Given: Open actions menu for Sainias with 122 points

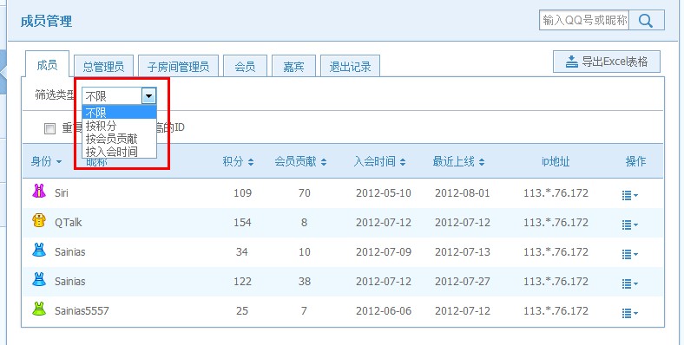Looking at the screenshot, I should pyautogui.click(x=630, y=283).
